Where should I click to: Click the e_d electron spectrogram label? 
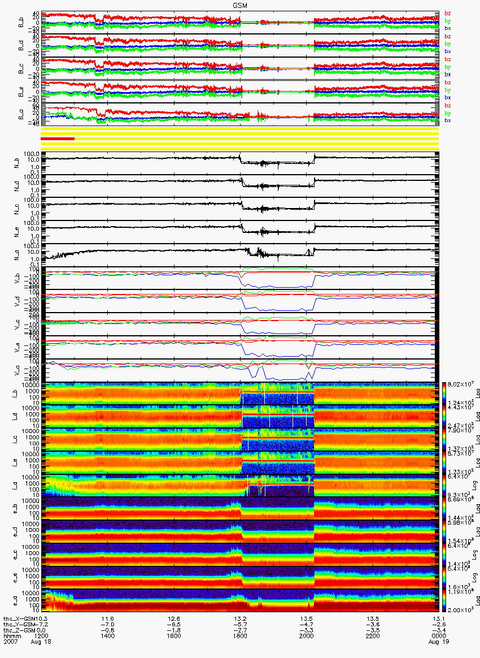tap(15, 532)
